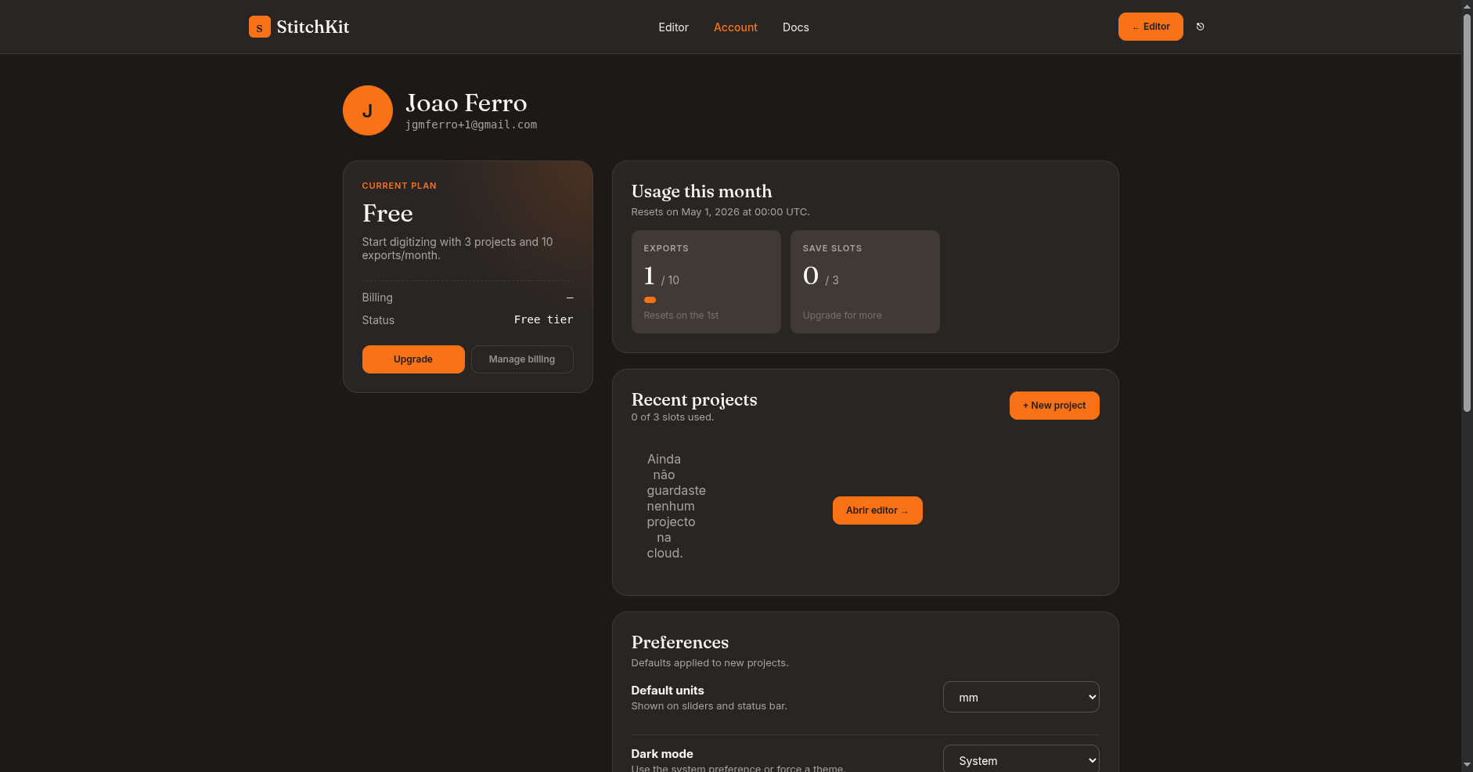
Task: Click Manage billing button
Action: click(x=522, y=359)
